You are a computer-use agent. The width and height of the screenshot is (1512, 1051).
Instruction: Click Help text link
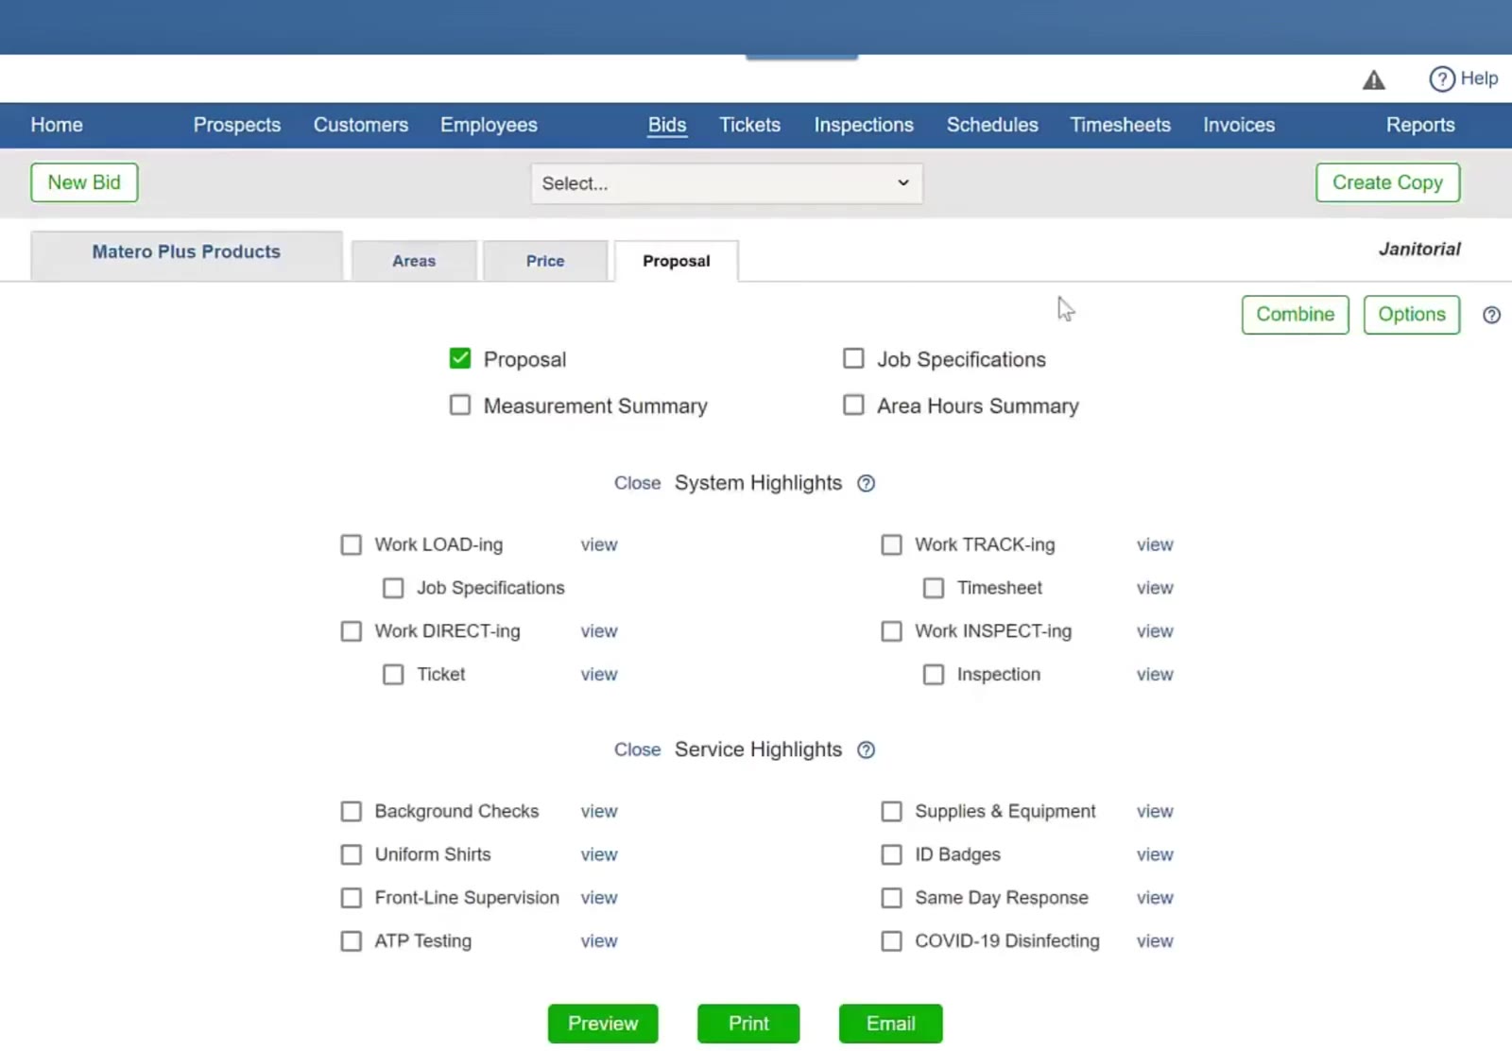coord(1480,78)
